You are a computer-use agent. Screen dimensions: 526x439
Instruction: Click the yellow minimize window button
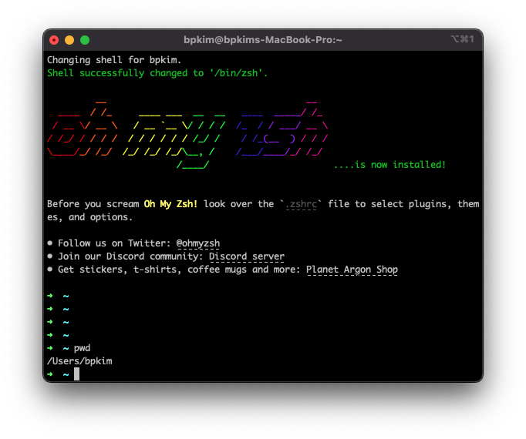[x=69, y=40]
